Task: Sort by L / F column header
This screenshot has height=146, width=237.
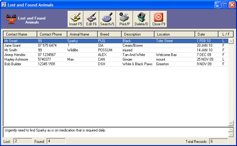Action: click(226, 34)
